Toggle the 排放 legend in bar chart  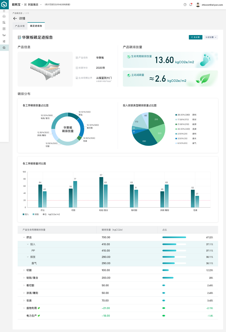[x=36, y=214]
